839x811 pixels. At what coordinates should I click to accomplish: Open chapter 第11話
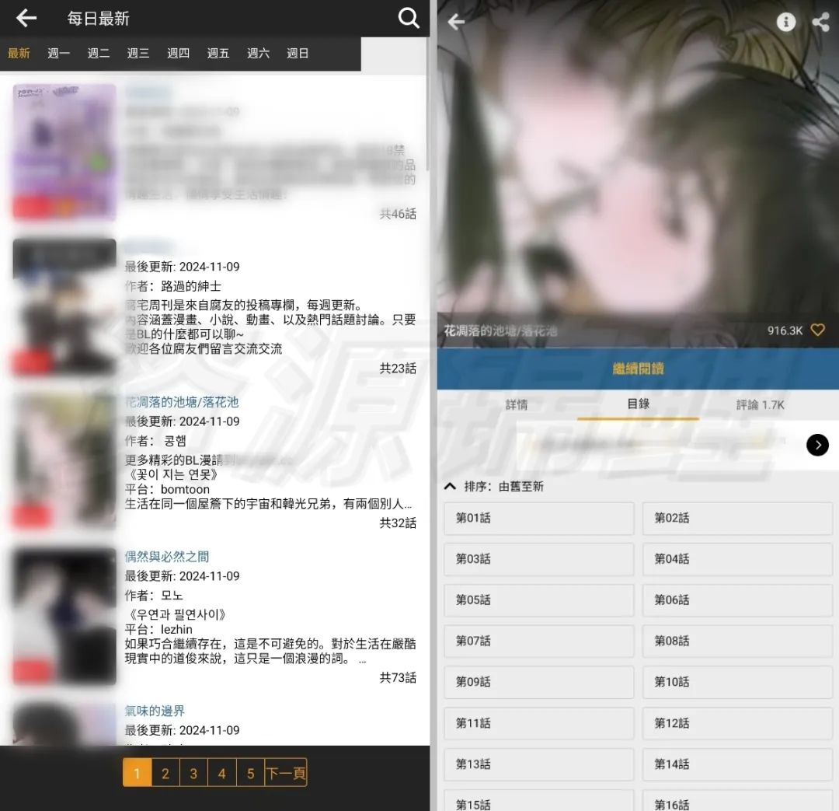pyautogui.click(x=539, y=723)
